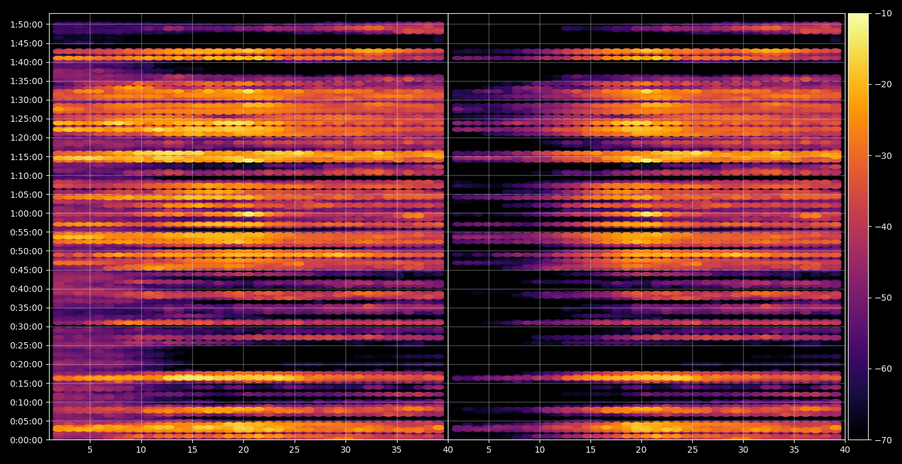Click the 0:00:00 time axis label
This screenshot has width=902, height=464.
click(27, 440)
